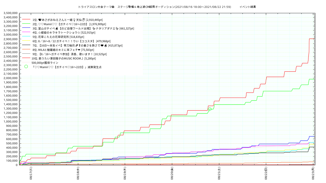This screenshot has width=326, height=183.
Task: Click the 08/23(月) date axis label
Action: point(313,173)
